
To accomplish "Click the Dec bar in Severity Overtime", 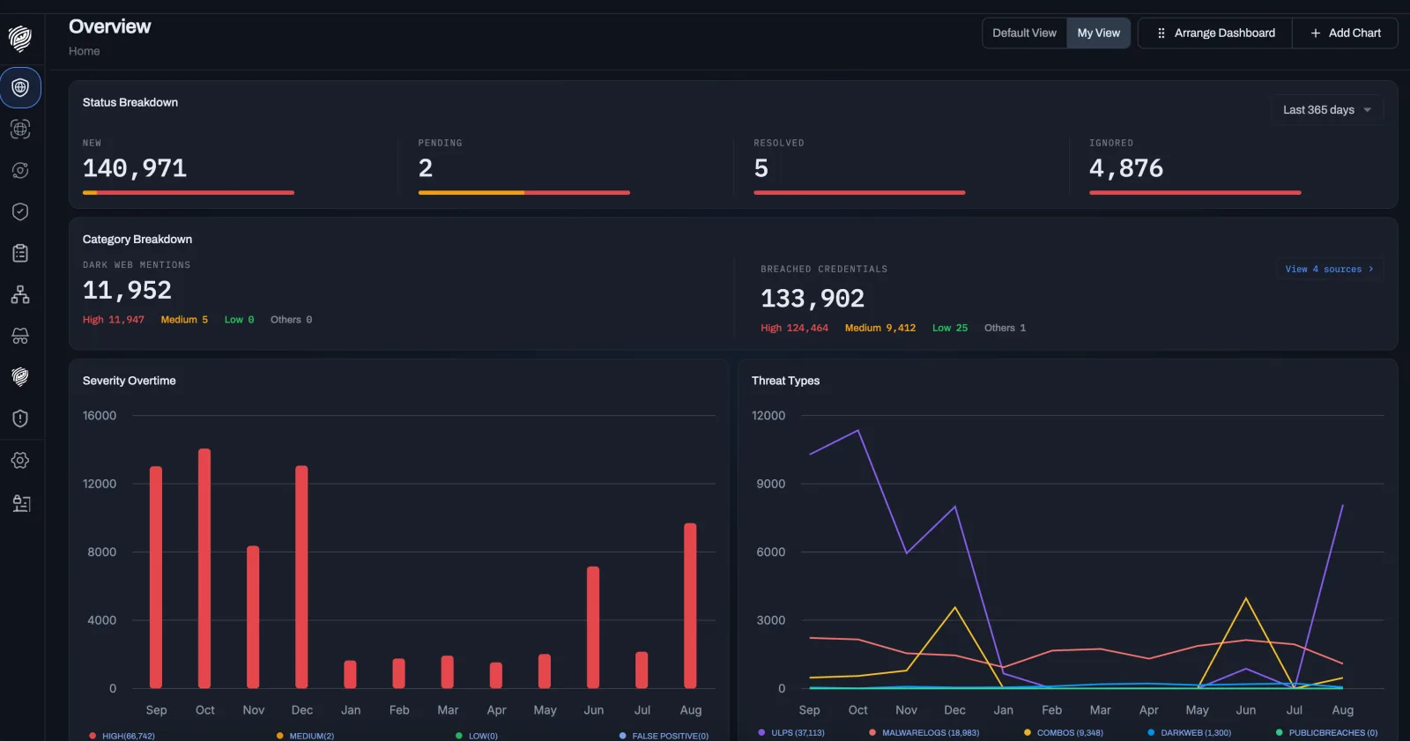I will point(301,577).
